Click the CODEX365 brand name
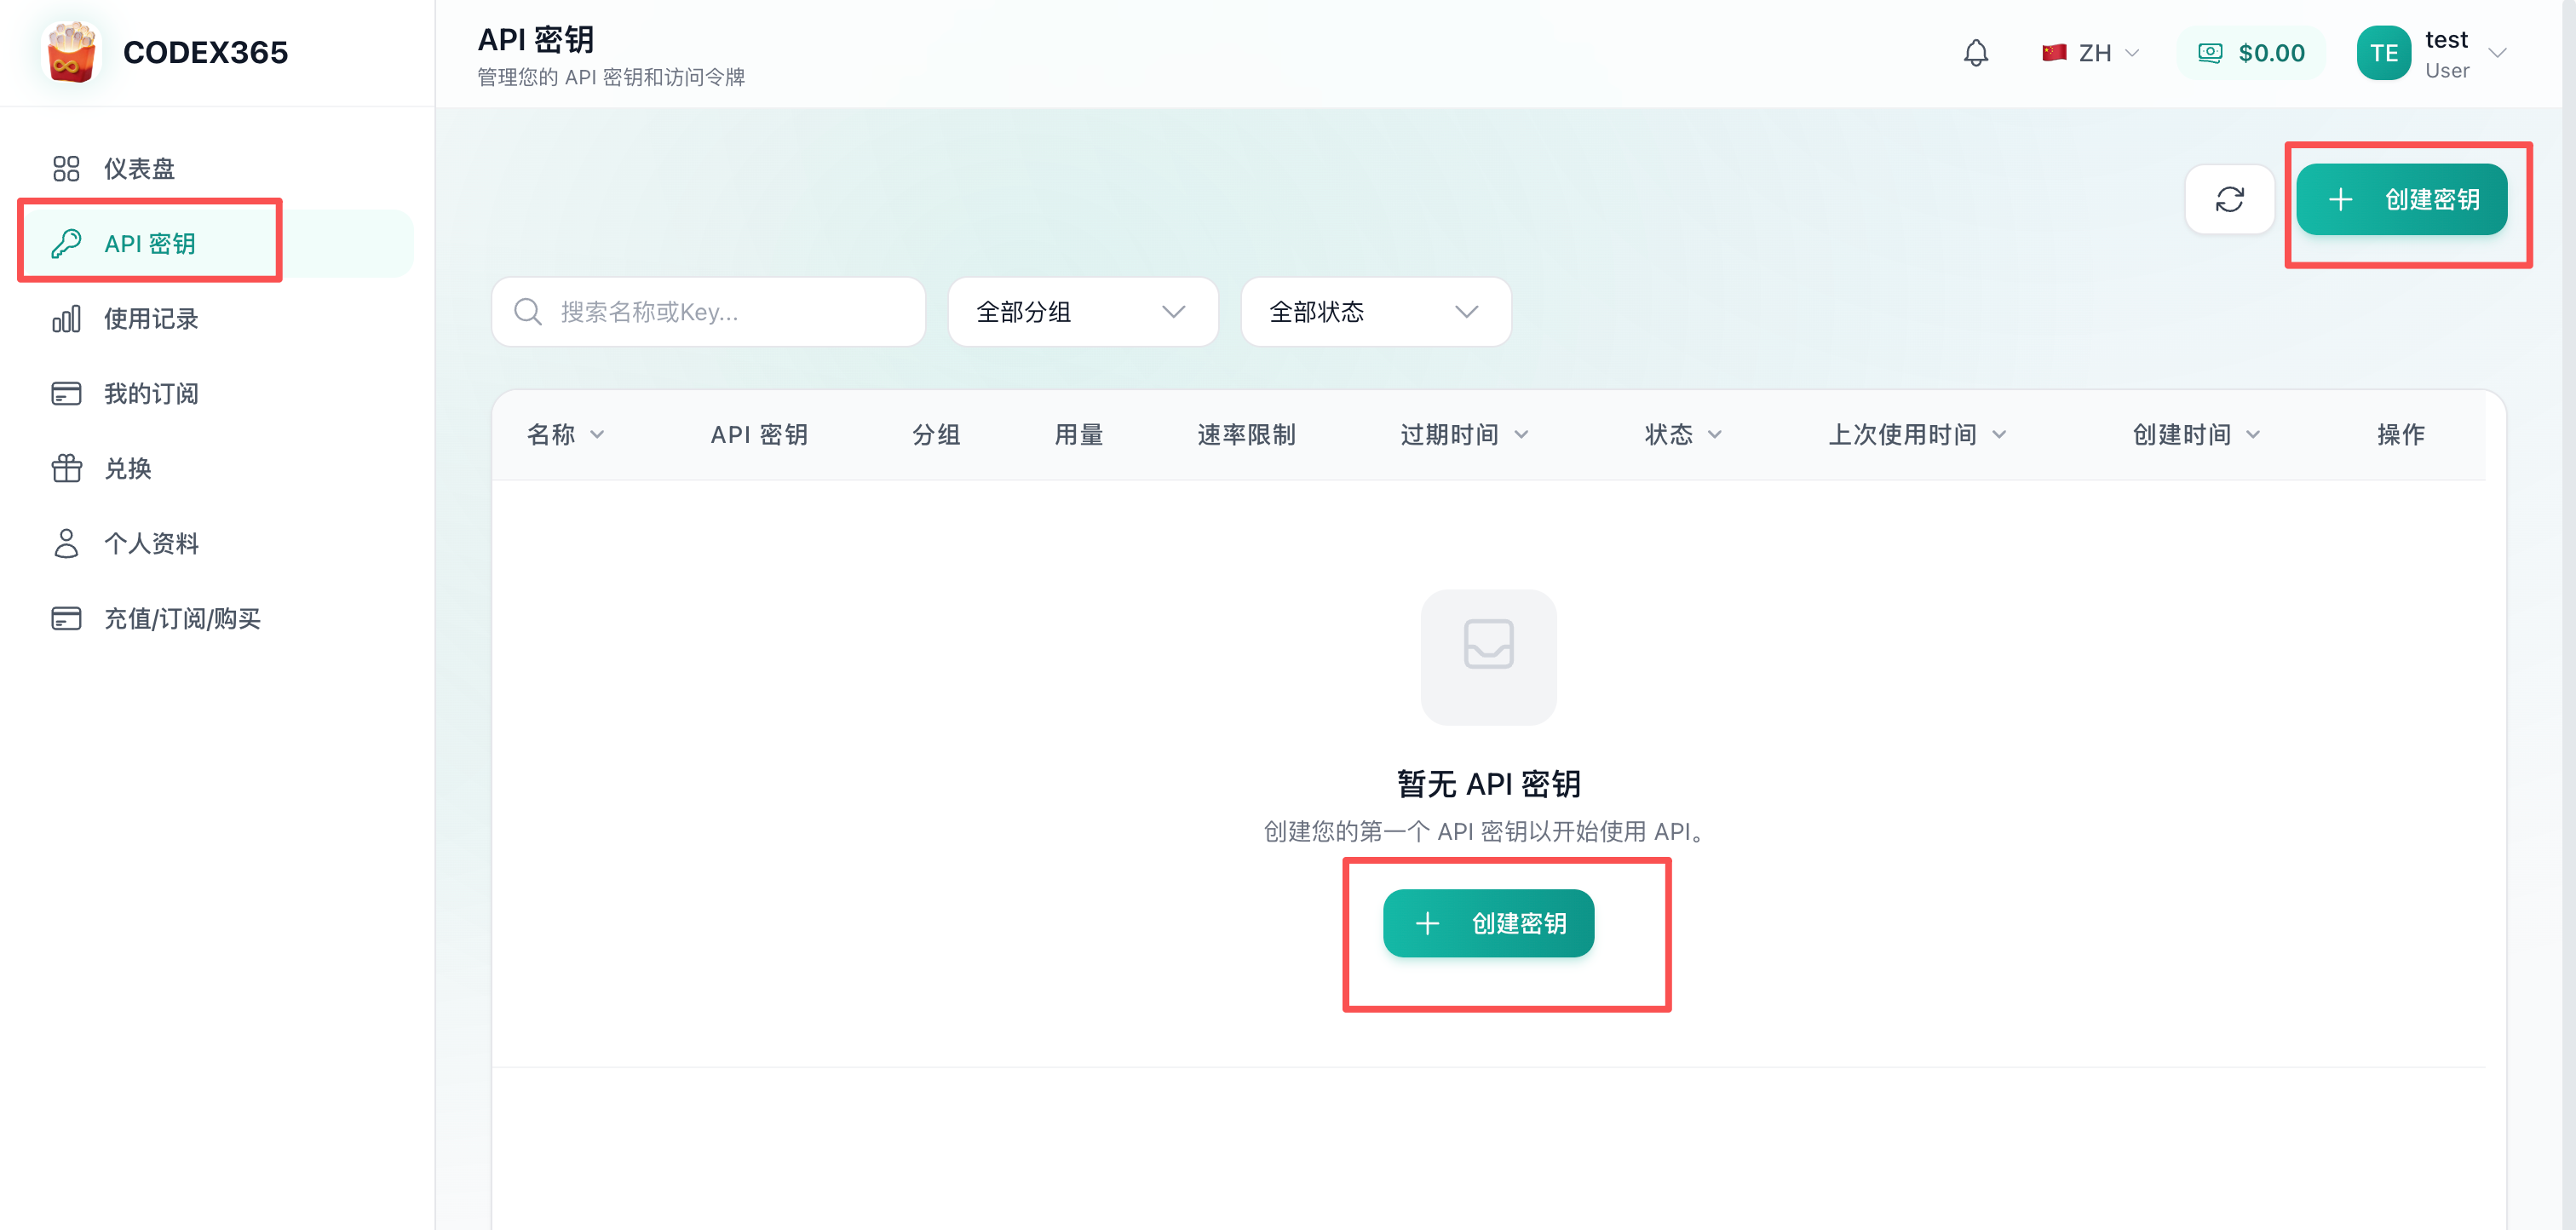Screen dimensions: 2576x1230 [205, 52]
